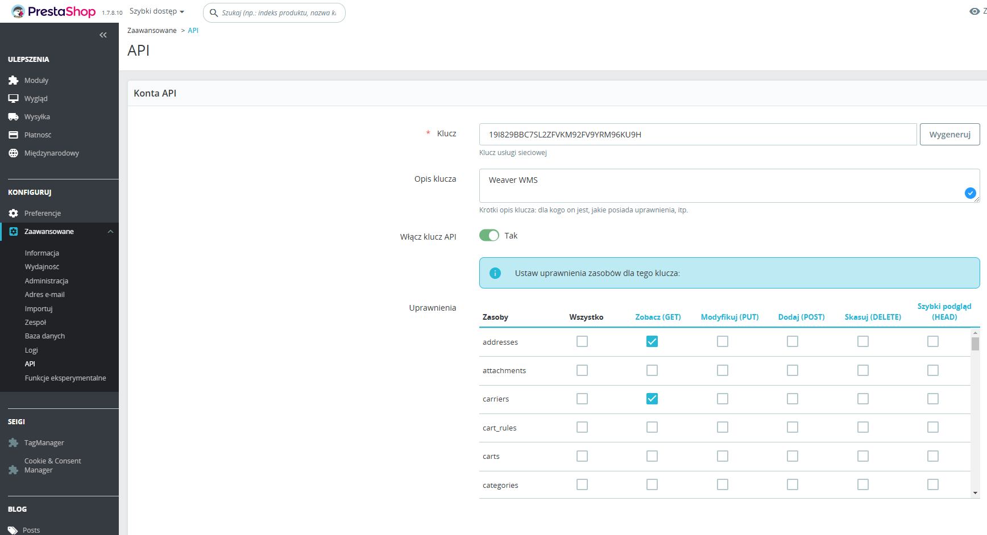Click Szybki podgląd (HEAD) column header
Image resolution: width=987 pixels, height=535 pixels.
(944, 311)
